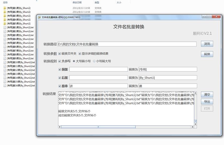
Task: Sort Explorer list by 大小 column
Action: click(x=119, y=3)
